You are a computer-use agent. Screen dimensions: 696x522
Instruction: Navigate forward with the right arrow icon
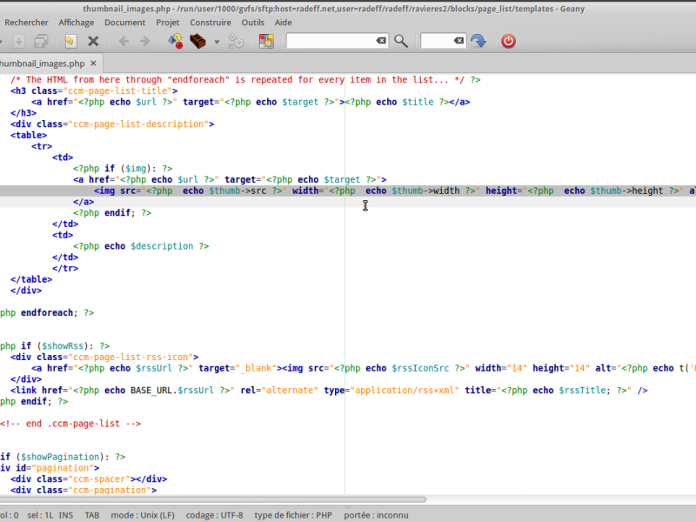click(145, 41)
